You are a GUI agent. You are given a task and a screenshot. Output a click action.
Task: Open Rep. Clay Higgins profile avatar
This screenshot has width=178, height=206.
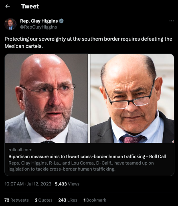[x=10, y=24]
